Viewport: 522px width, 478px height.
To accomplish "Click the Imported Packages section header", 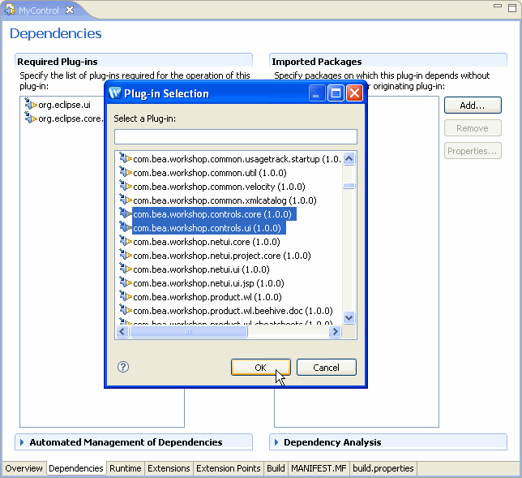I will (317, 62).
